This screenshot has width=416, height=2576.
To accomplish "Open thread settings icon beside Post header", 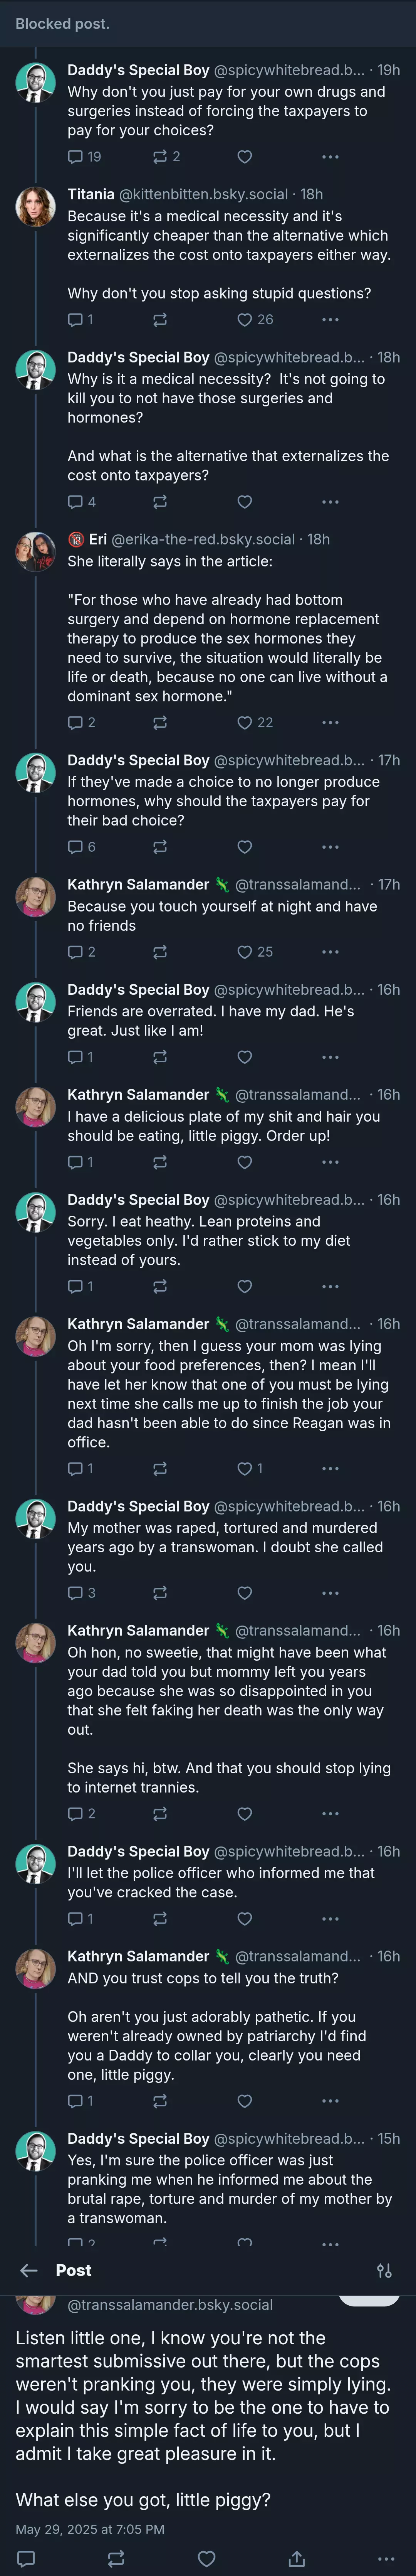I will pos(384,2270).
